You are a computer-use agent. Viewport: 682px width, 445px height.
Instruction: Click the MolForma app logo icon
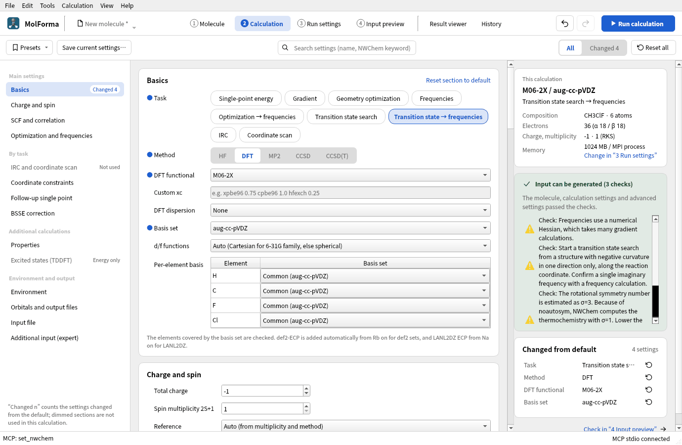pos(13,23)
